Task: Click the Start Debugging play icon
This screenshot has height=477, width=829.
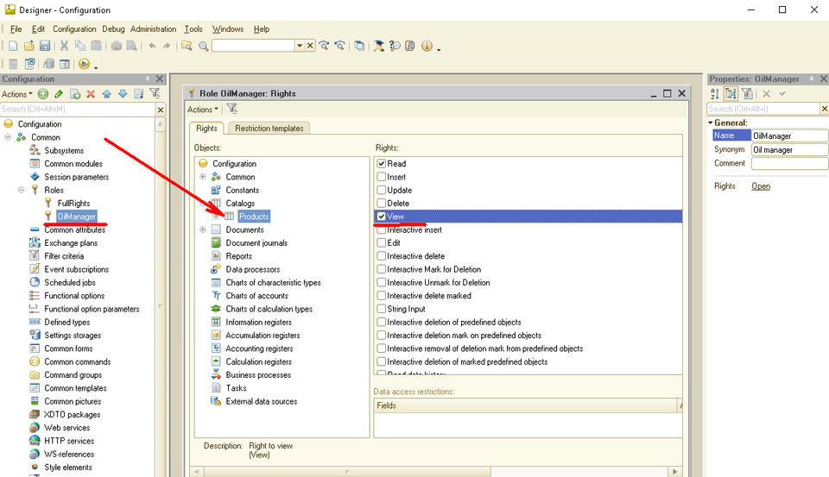Action: click(84, 64)
